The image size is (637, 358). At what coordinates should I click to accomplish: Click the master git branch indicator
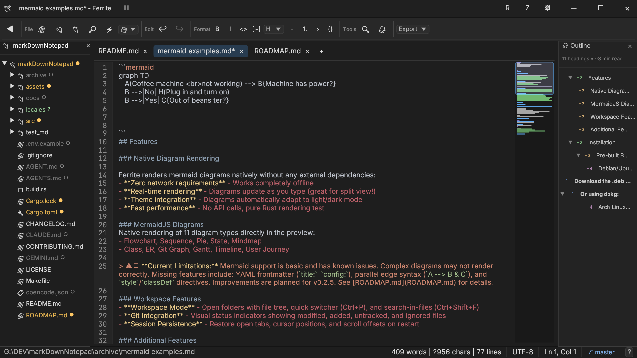pos(601,352)
